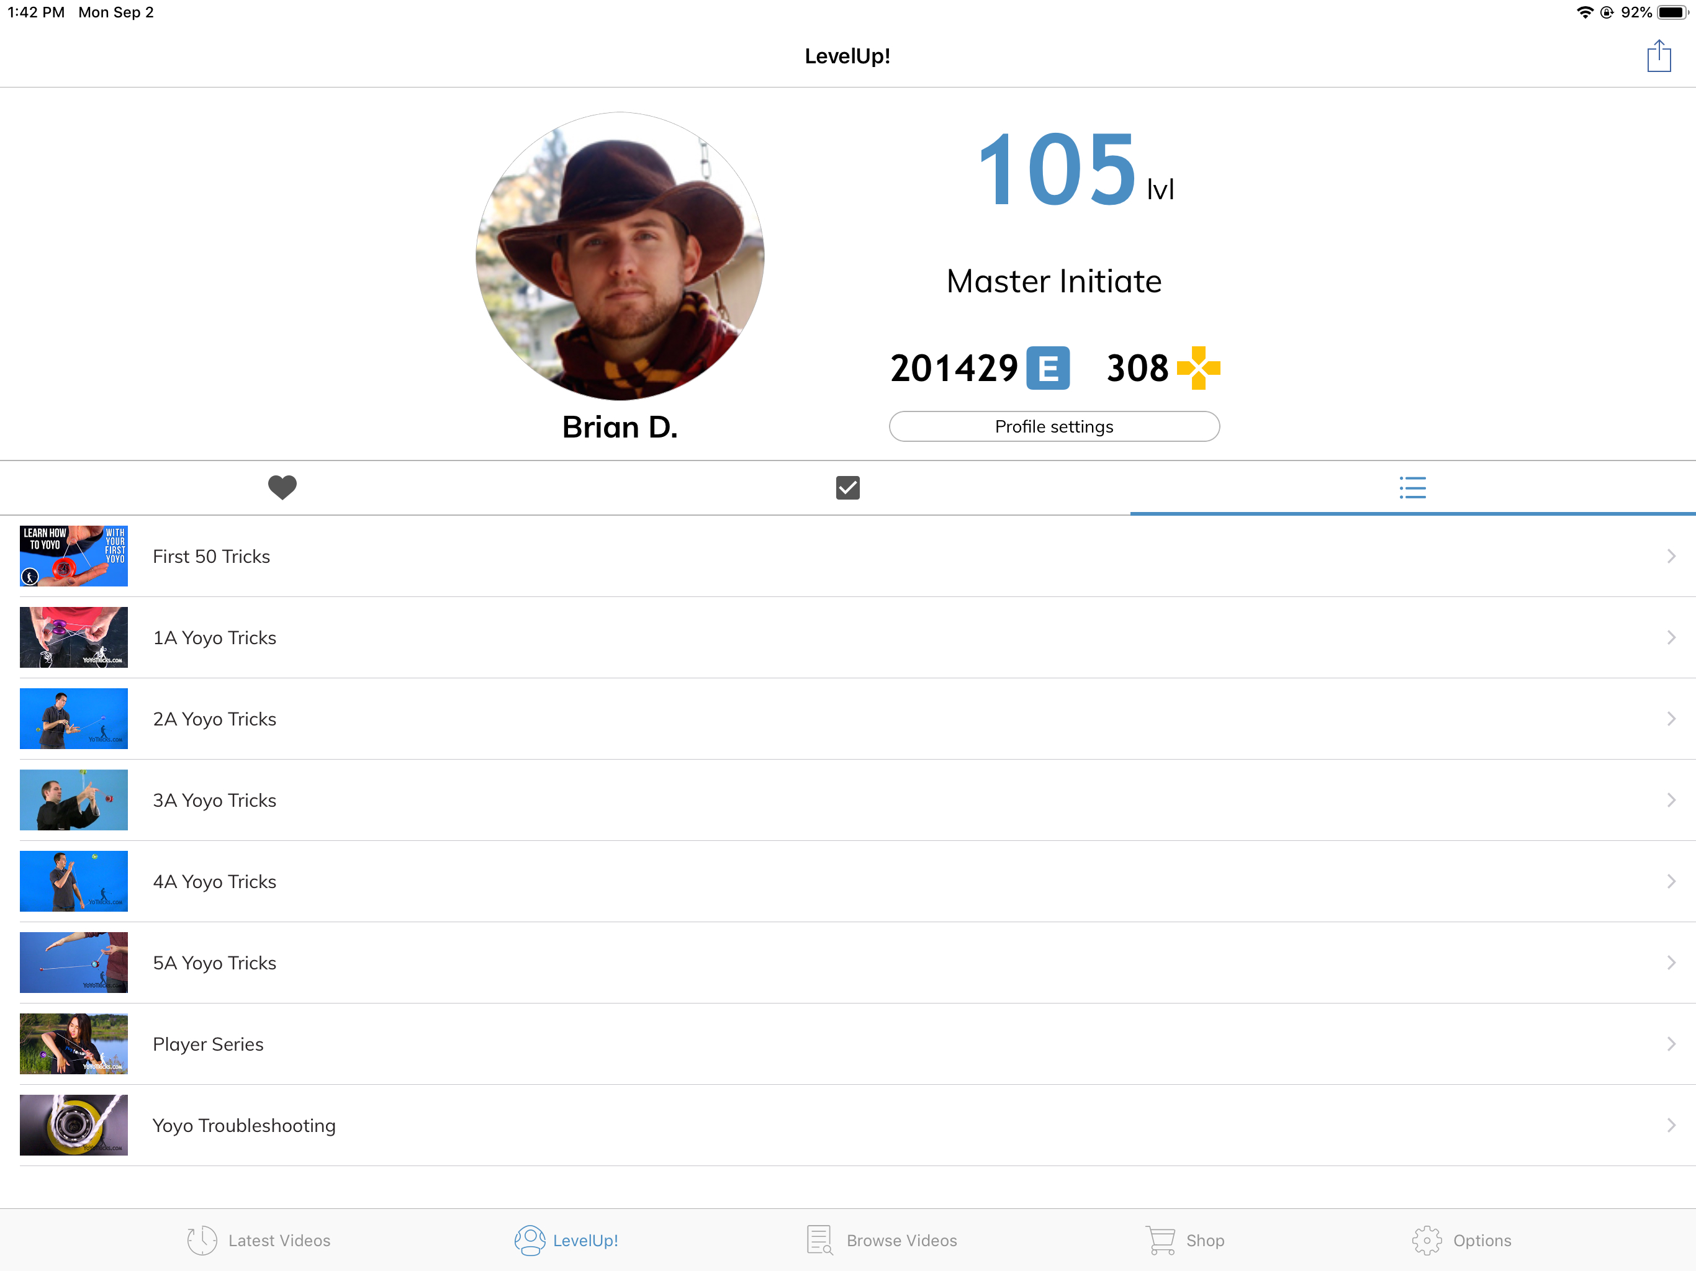Open First 50 Tricks category
The height and width of the screenshot is (1271, 1696).
click(x=848, y=556)
